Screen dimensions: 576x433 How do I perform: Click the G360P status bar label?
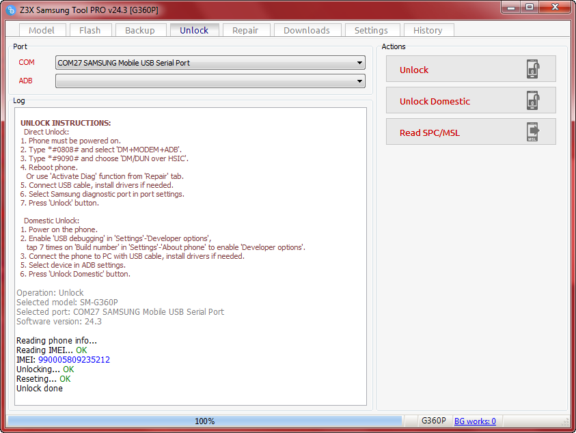coord(433,421)
